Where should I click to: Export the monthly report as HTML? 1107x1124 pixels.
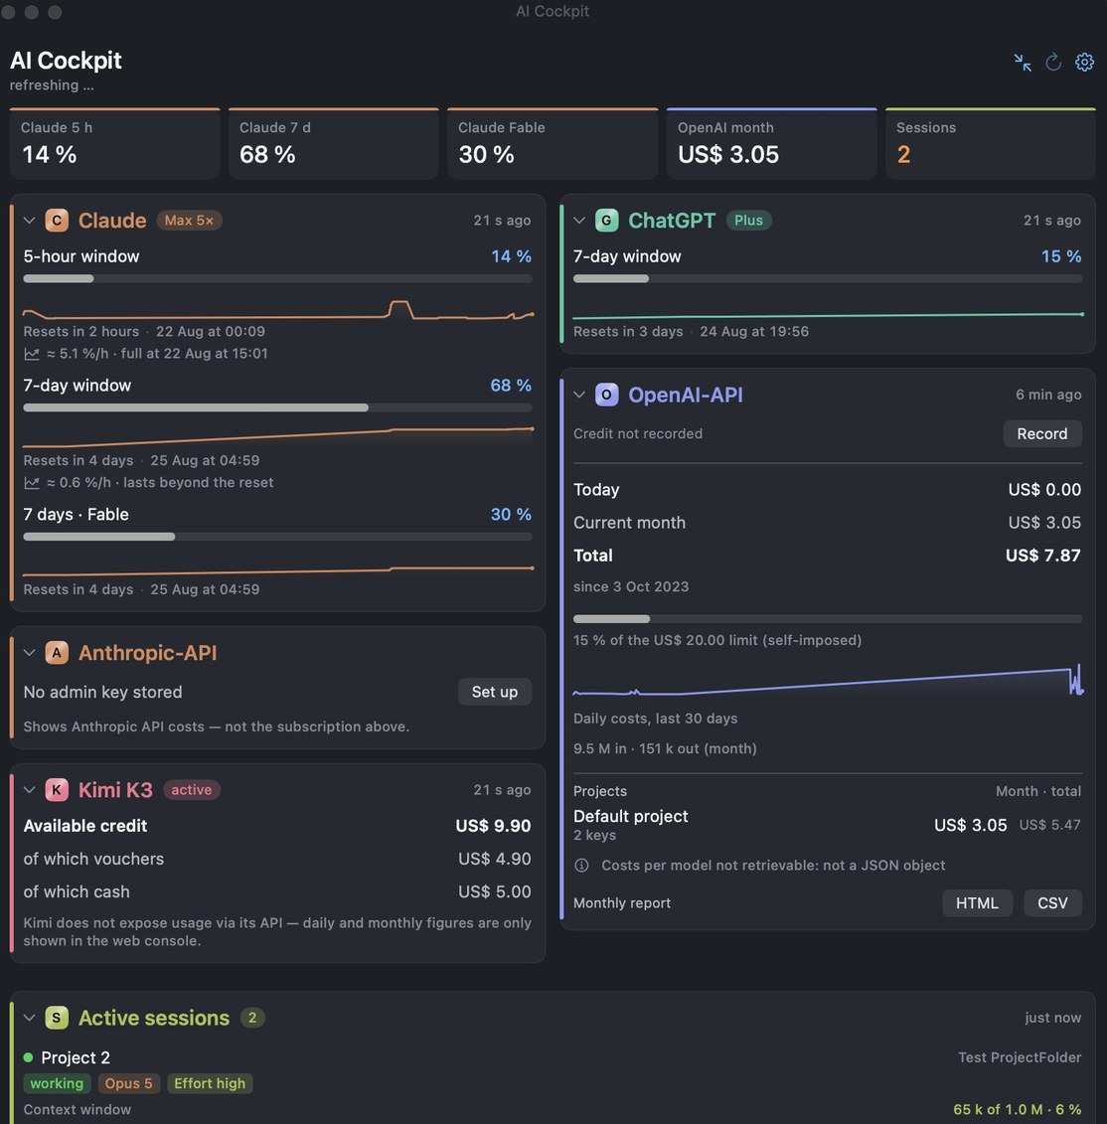click(977, 903)
